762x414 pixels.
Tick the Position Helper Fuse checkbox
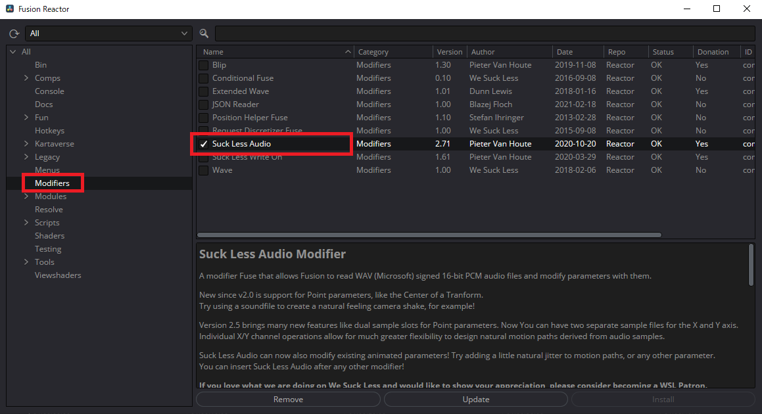[204, 118]
